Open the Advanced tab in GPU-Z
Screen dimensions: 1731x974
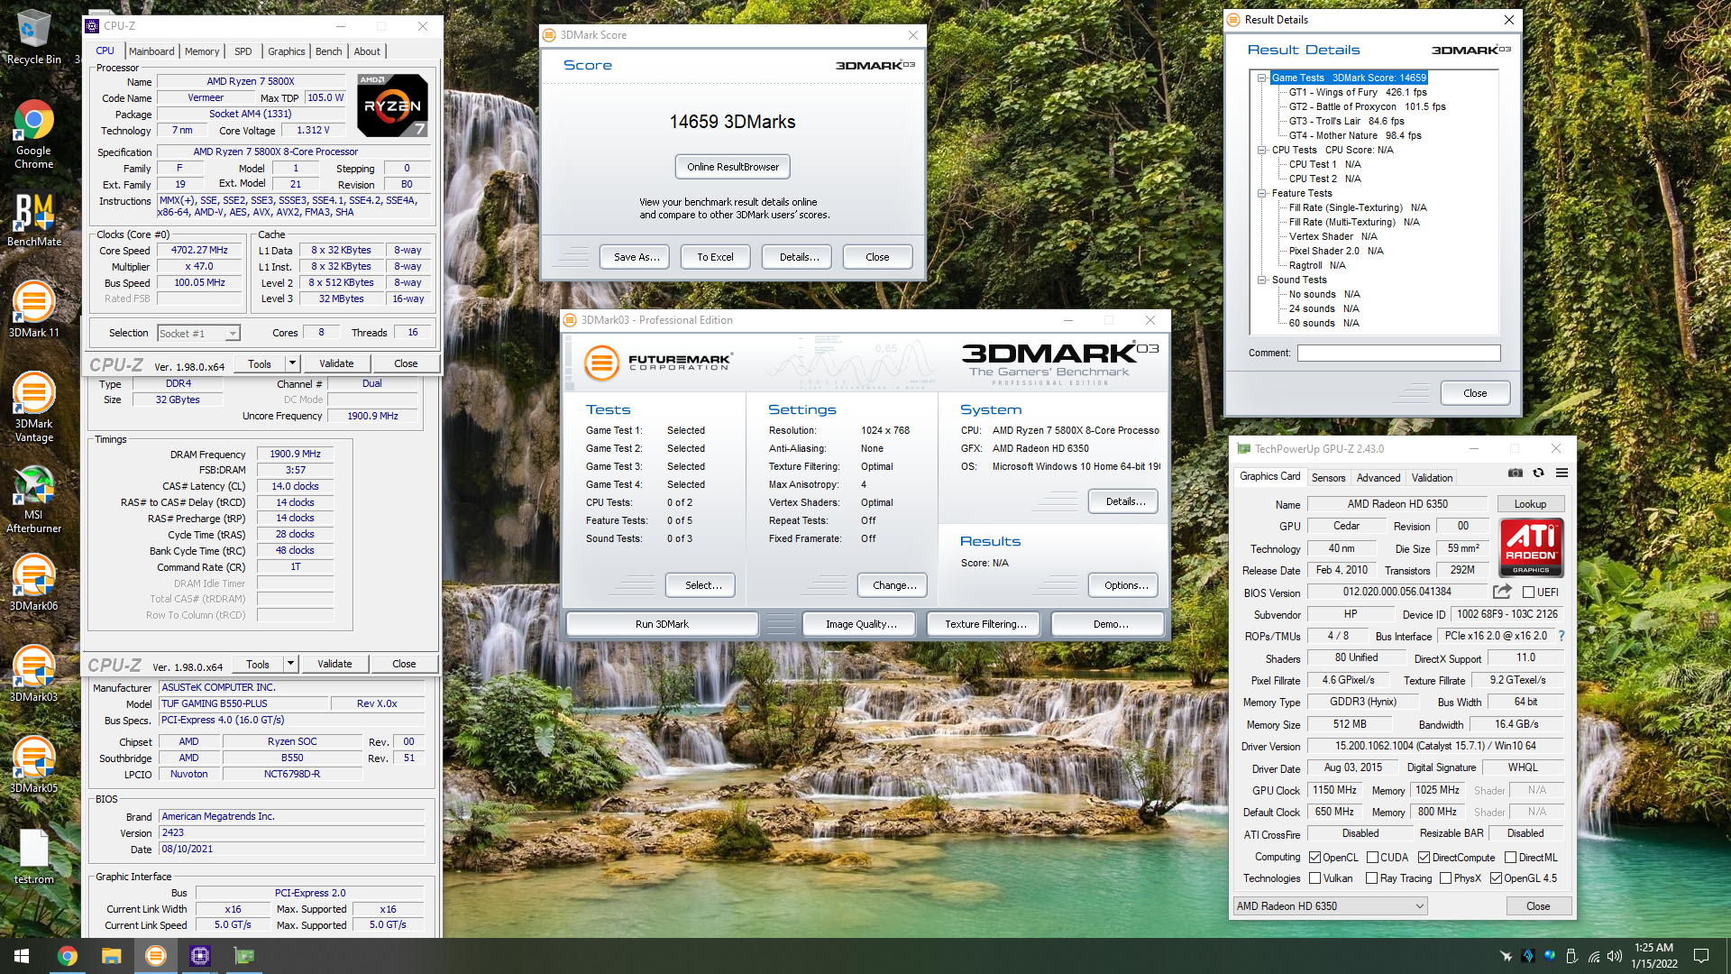[1378, 478]
